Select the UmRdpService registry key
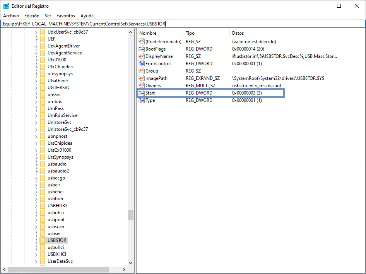366x274 pixels. (62, 115)
